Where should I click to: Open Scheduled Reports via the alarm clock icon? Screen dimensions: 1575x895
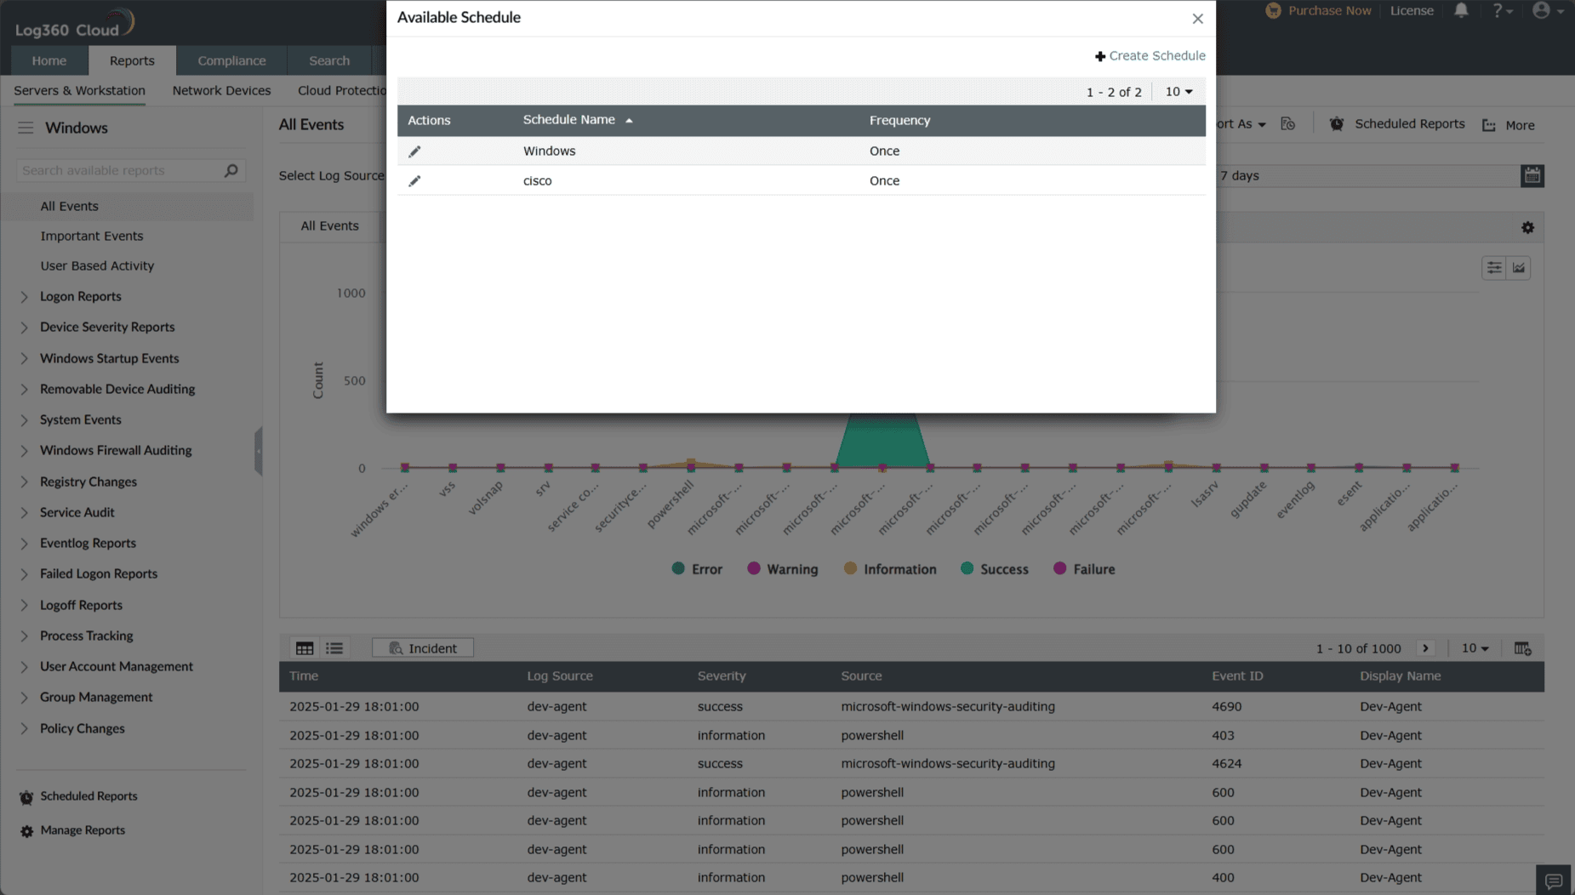pos(1336,123)
